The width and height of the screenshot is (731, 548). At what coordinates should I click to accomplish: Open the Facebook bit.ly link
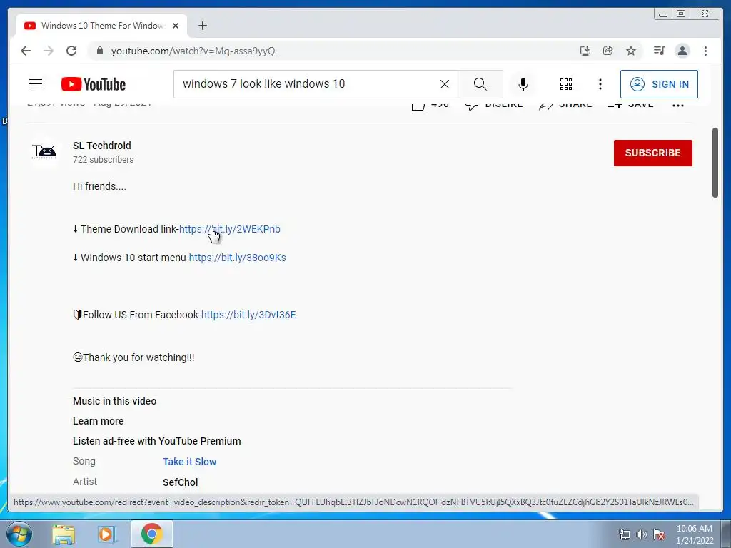pos(248,315)
